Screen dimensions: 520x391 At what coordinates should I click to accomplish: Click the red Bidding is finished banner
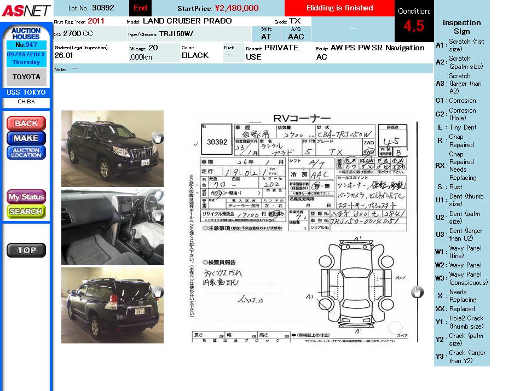click(x=339, y=8)
